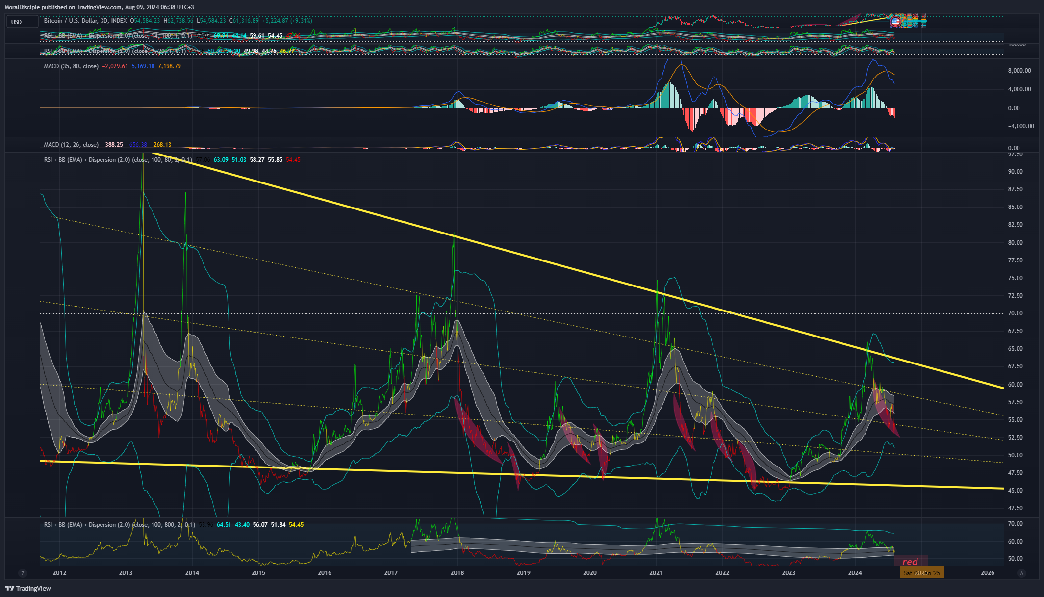Click the 45.00 price scale label

click(x=1015, y=491)
